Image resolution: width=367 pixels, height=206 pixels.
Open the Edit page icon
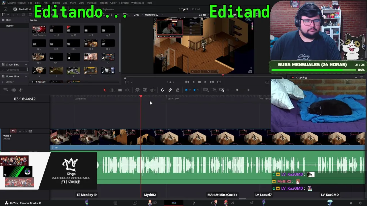point(174,203)
